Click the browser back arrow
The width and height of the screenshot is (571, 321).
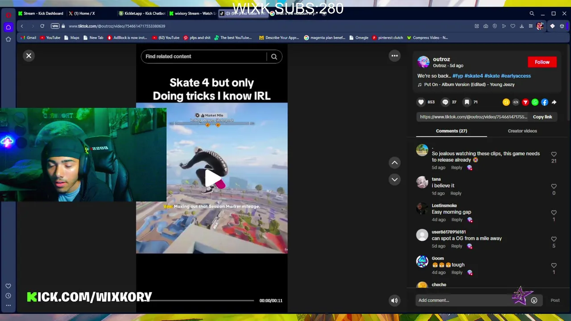[x=21, y=26]
